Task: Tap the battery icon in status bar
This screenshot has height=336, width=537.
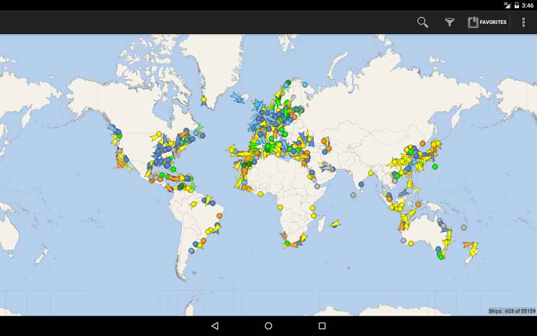Action: coord(516,5)
